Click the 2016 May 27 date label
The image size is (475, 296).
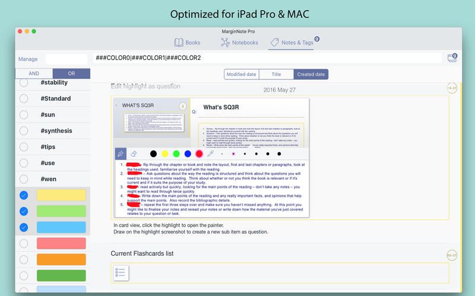pyautogui.click(x=279, y=90)
